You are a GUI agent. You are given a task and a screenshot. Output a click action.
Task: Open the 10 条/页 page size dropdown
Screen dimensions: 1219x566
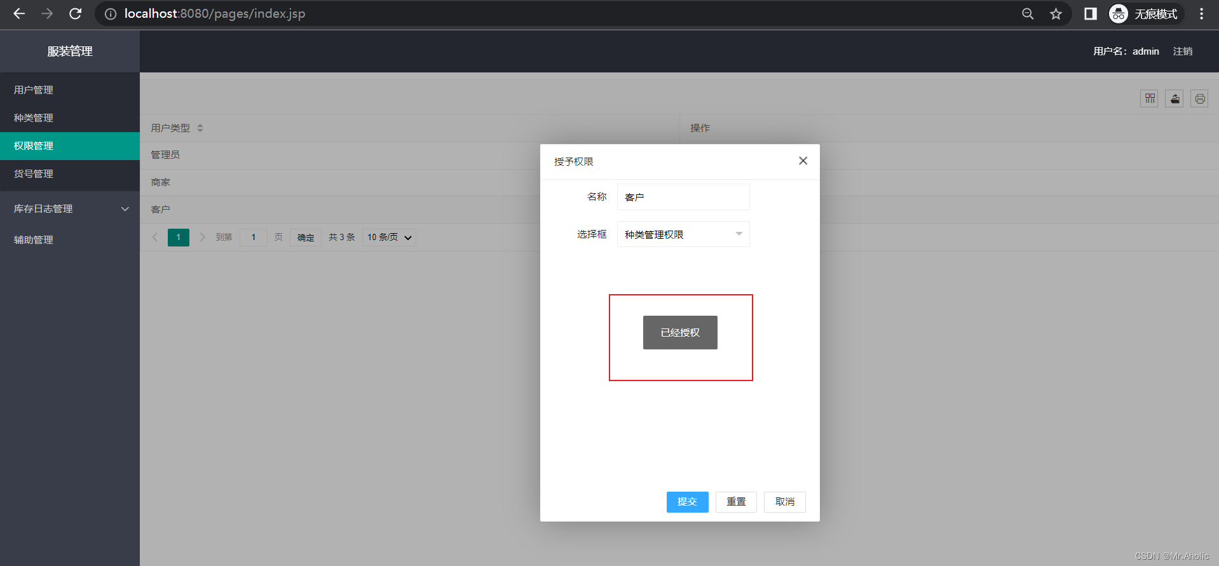[x=389, y=237]
